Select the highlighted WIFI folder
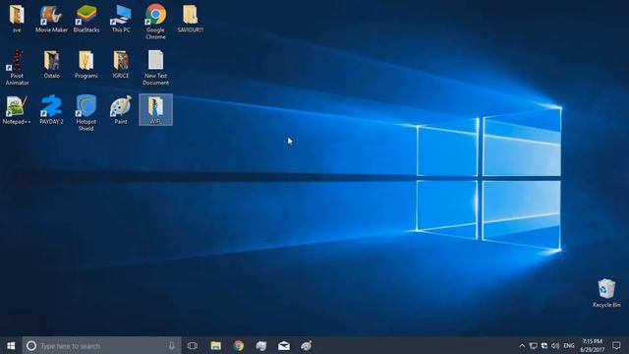This screenshot has height=354, width=629. coord(155,110)
